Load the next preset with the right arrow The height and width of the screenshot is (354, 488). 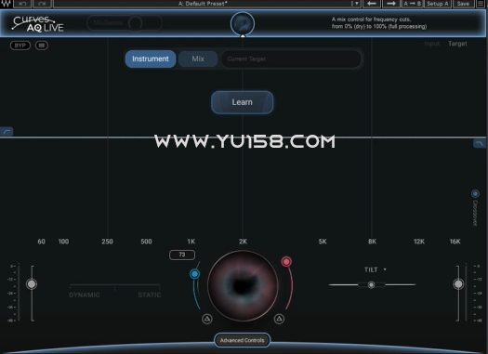tap(391, 4)
